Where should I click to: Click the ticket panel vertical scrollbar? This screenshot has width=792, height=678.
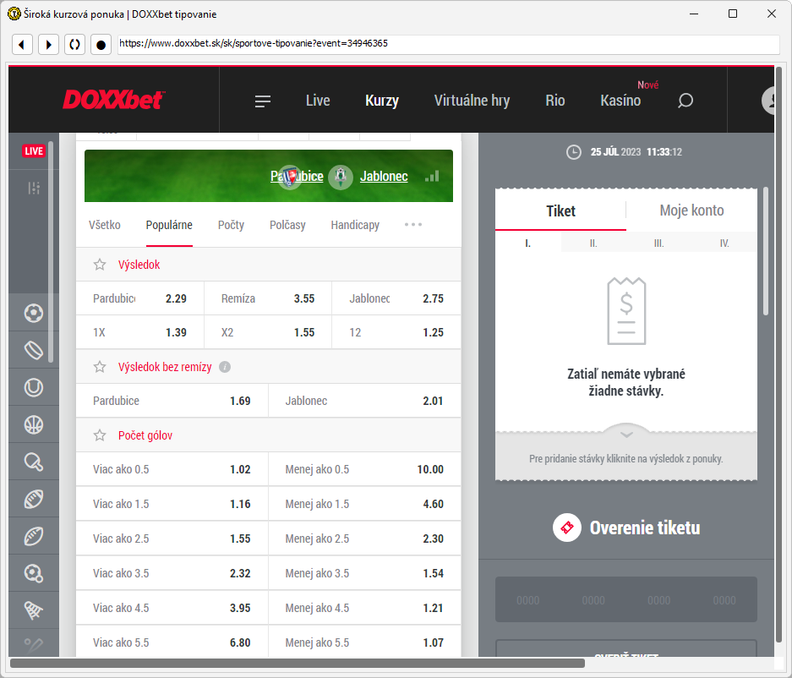[766, 251]
